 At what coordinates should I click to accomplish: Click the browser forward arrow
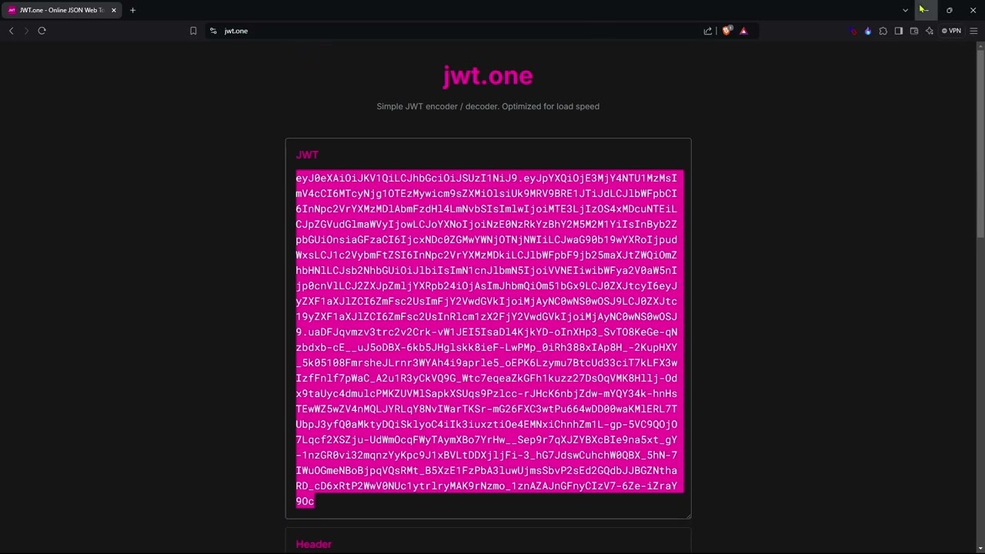pyautogui.click(x=26, y=31)
